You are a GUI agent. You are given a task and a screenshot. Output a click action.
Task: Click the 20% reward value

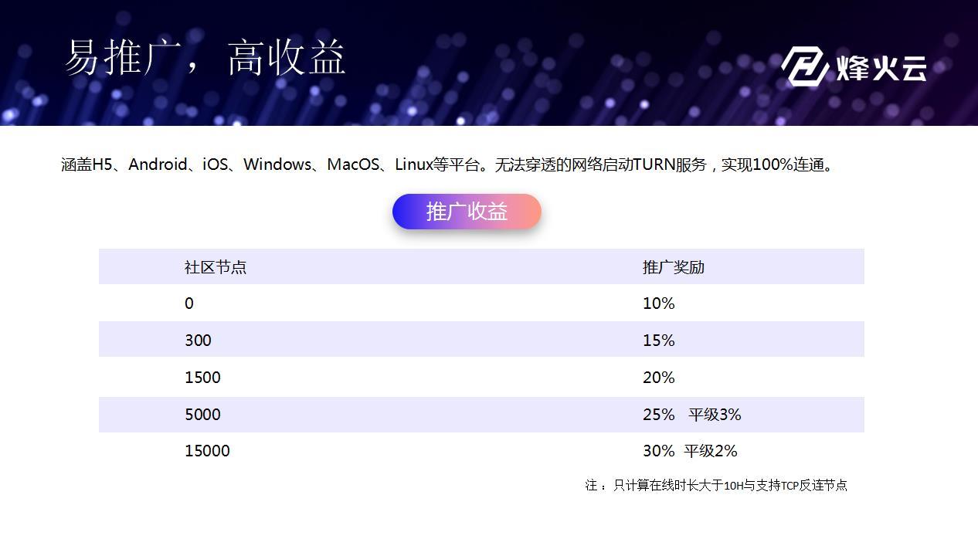pyautogui.click(x=659, y=378)
